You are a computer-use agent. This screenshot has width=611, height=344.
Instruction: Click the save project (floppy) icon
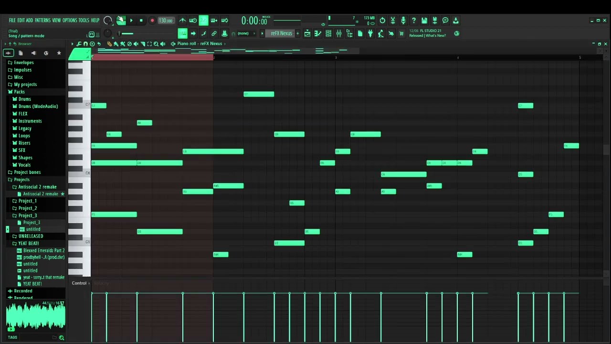point(424,21)
